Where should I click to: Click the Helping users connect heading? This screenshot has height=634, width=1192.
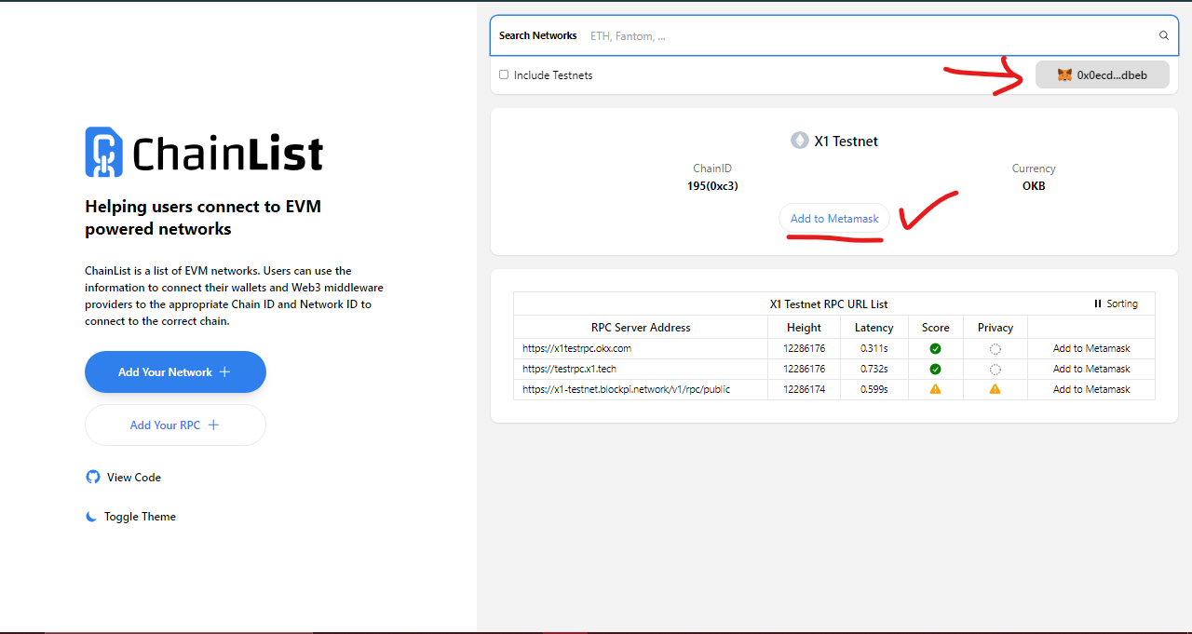point(203,218)
